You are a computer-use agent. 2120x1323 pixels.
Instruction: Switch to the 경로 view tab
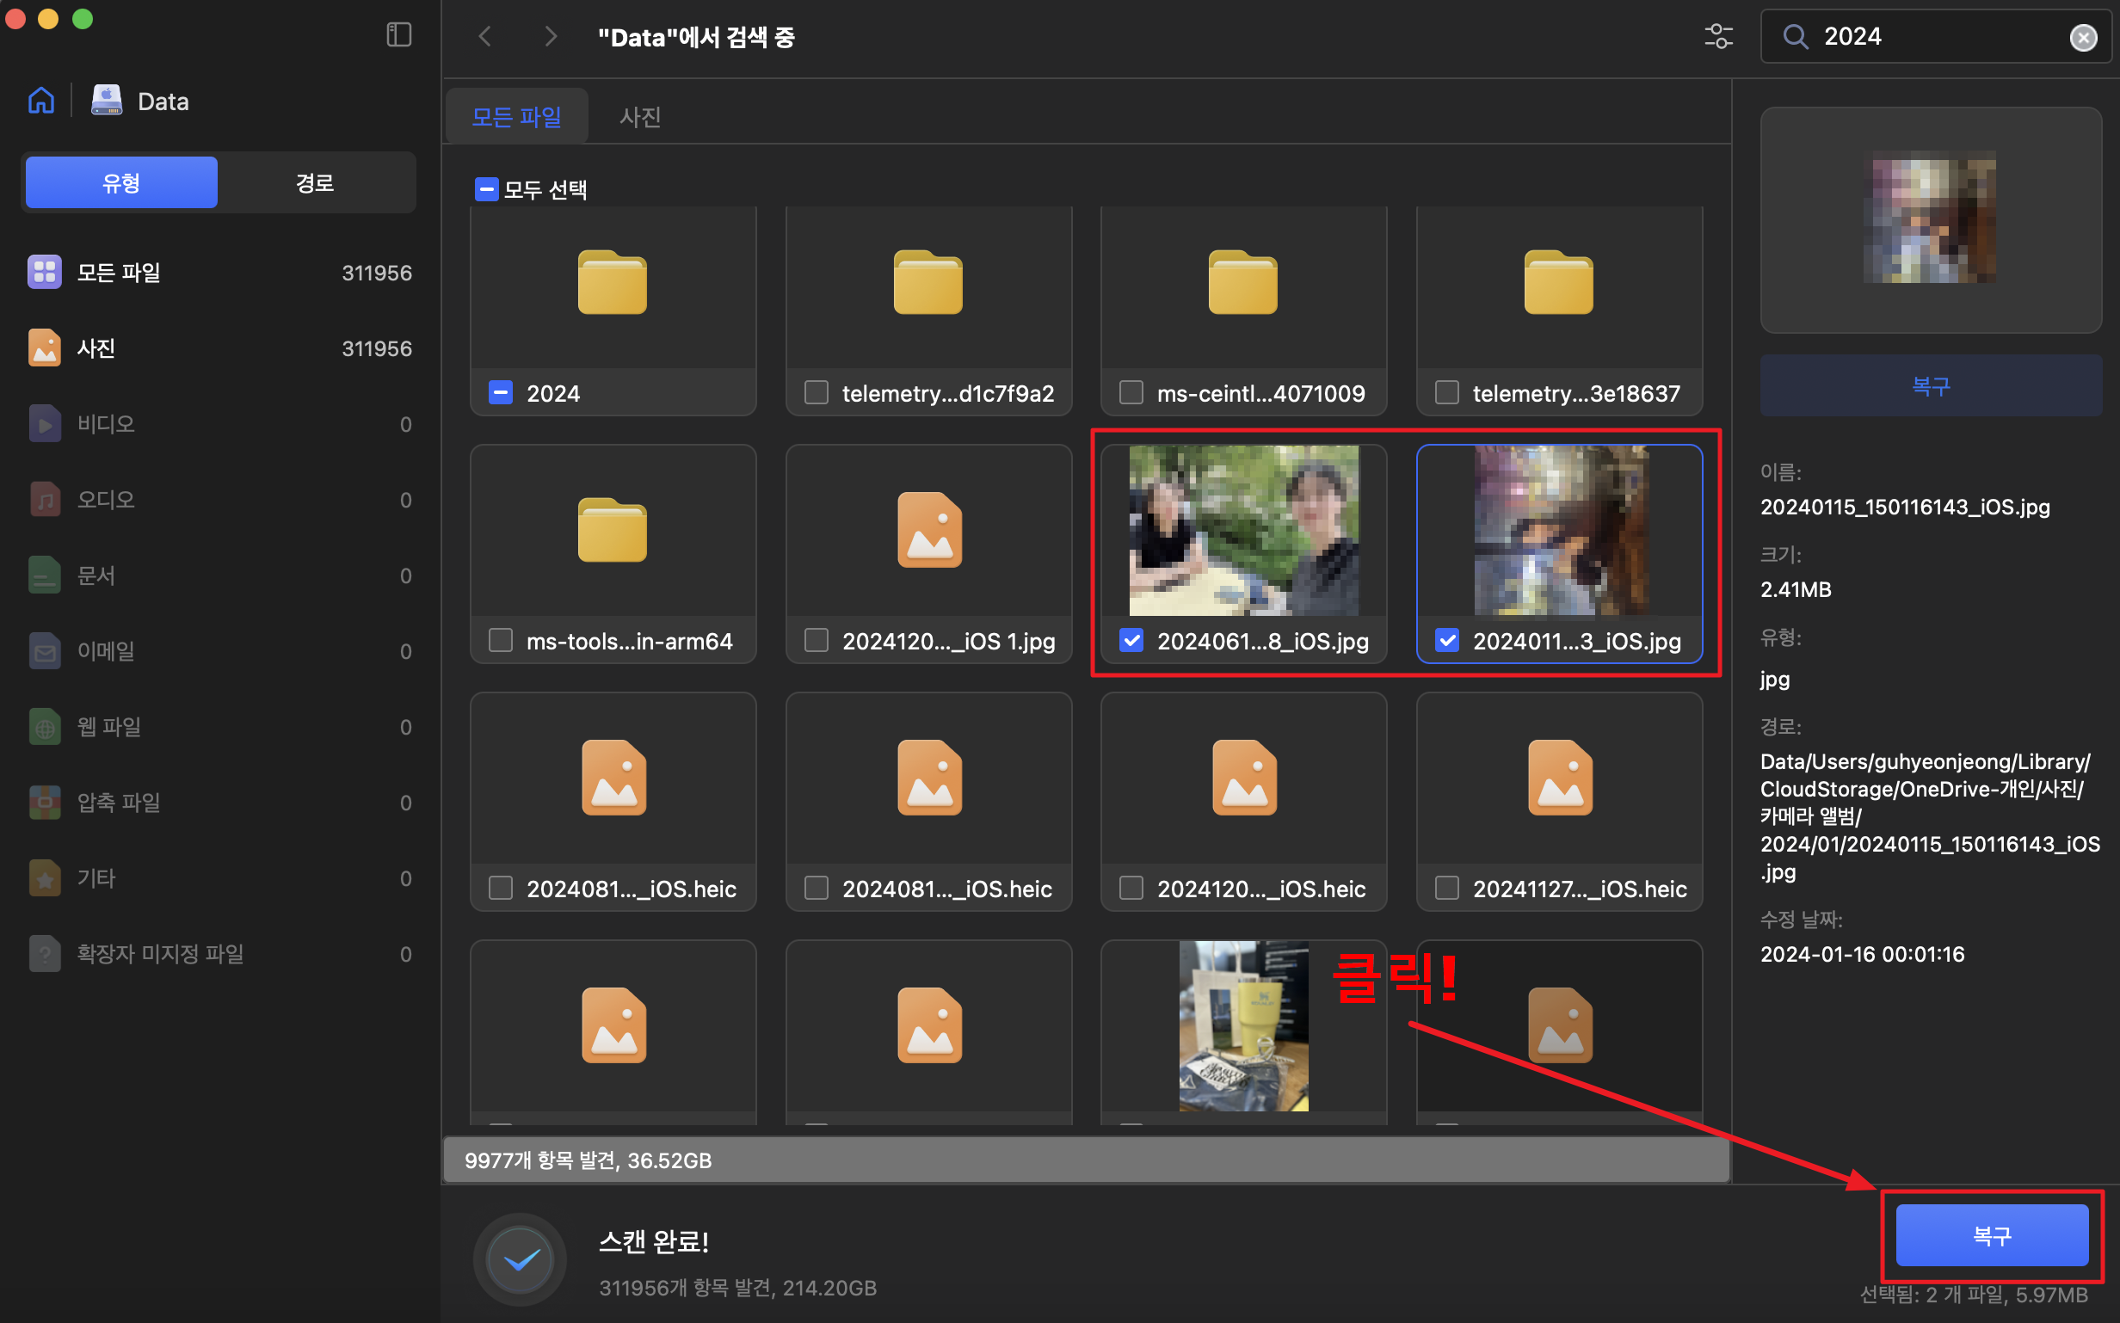click(x=315, y=183)
